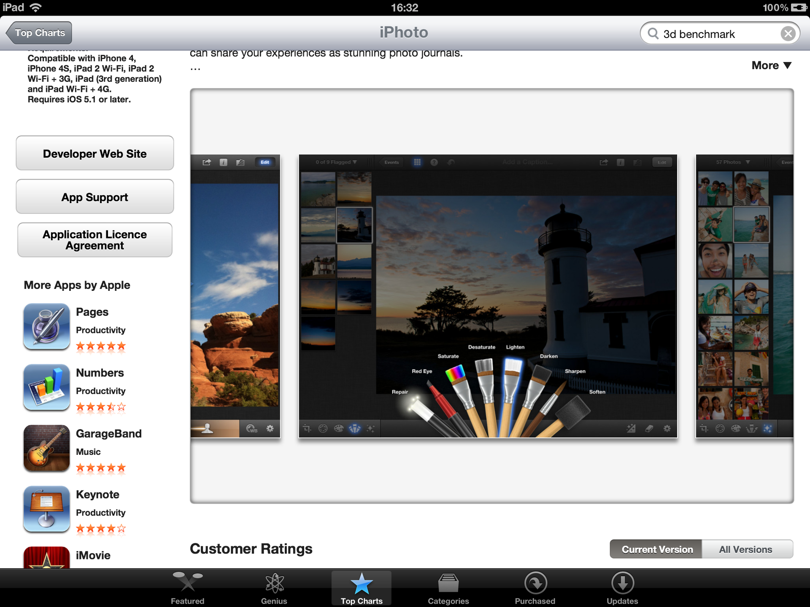Open the Keynote app icon

46,509
